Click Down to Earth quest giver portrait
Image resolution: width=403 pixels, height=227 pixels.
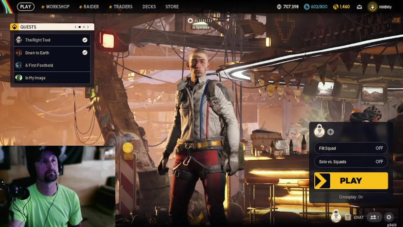pyautogui.click(x=19, y=52)
